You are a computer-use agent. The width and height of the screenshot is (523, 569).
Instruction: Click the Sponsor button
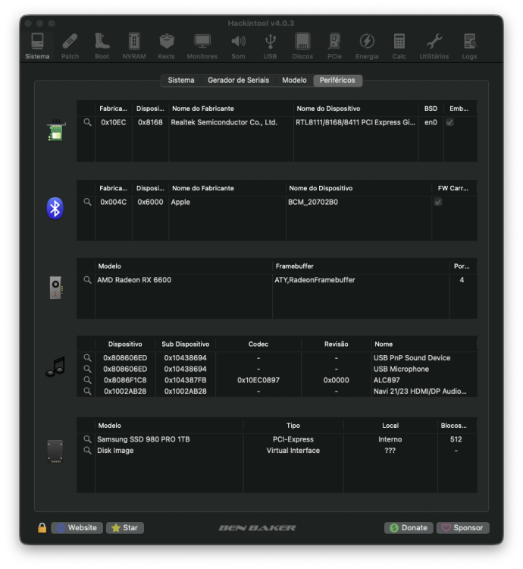(463, 527)
